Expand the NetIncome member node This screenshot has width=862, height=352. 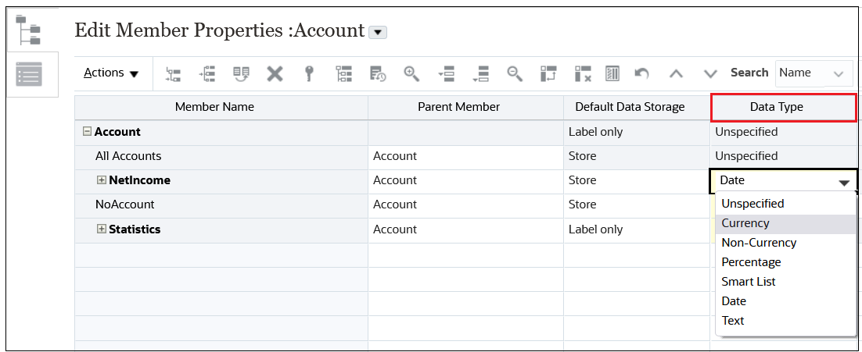tap(101, 180)
